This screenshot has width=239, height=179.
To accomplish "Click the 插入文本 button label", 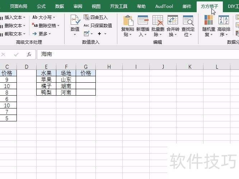I will point(13,18).
